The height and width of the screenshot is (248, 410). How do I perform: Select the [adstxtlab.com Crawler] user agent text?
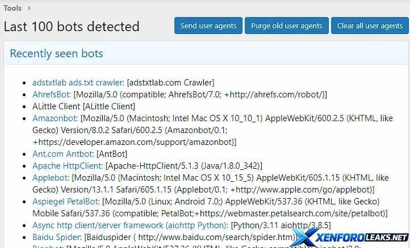click(170, 83)
